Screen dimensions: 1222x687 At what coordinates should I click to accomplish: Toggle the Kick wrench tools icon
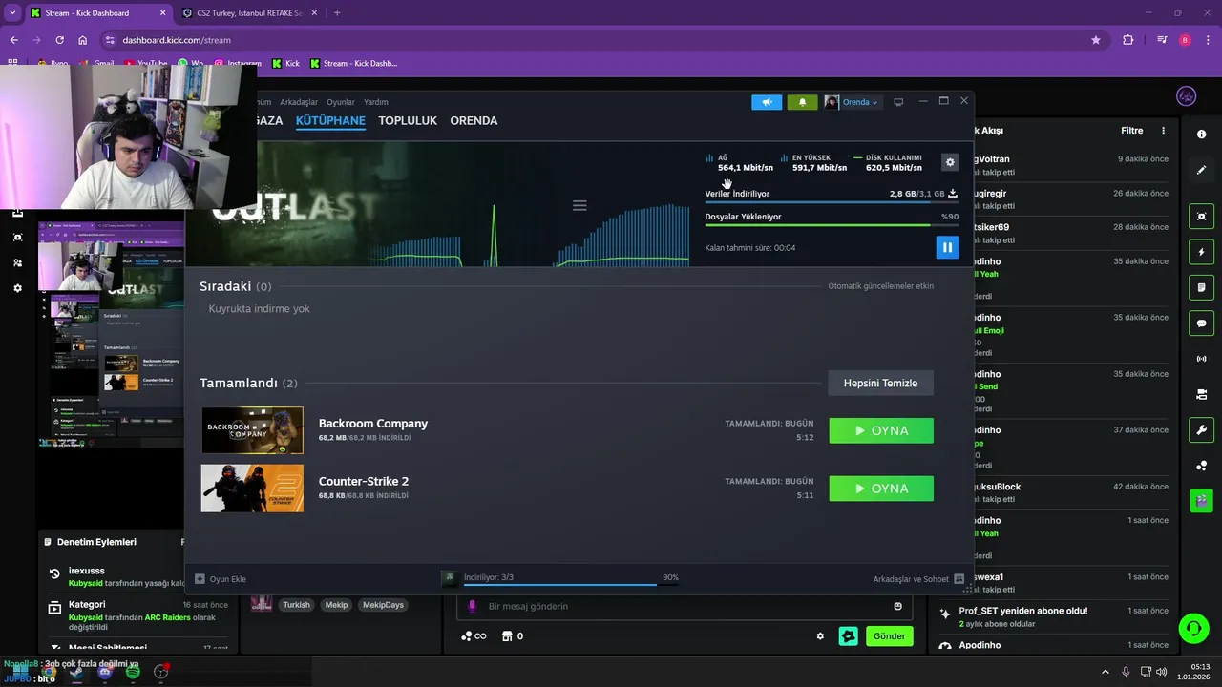tap(1201, 429)
